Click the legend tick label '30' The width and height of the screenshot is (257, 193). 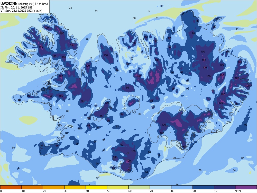click(66, 191)
